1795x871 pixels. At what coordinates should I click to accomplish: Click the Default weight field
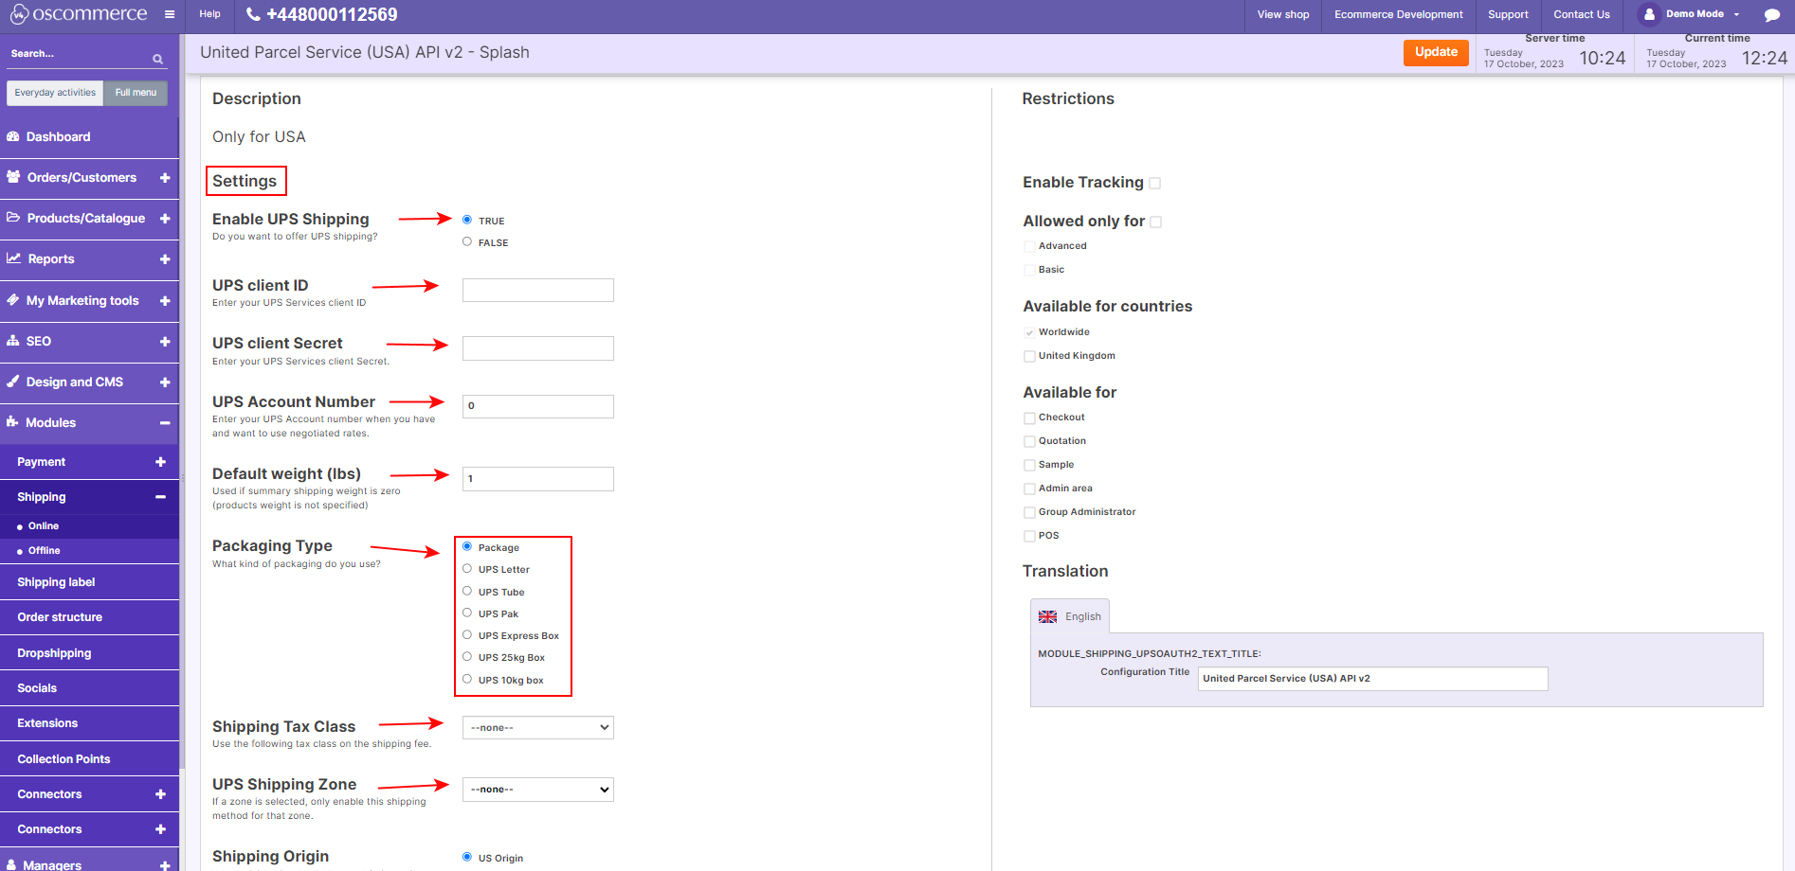[538, 479]
